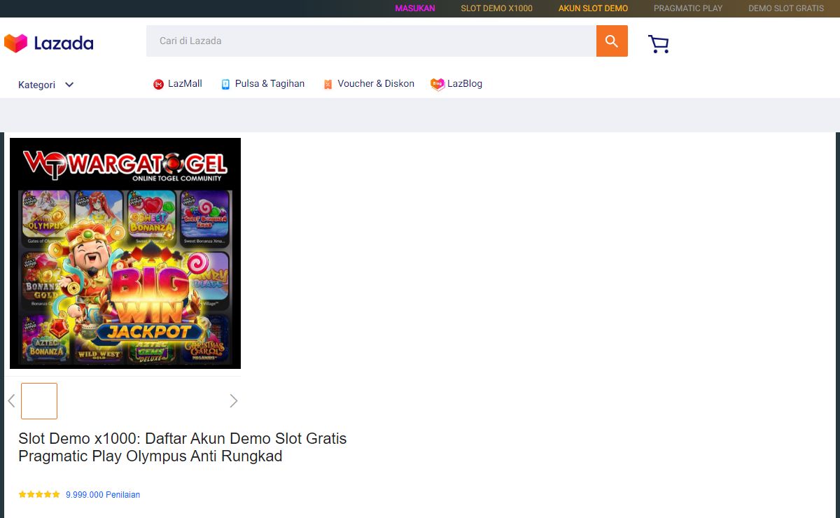Screen dimensions: 840x518
Task: Open MASUKAN in the top bar
Action: pos(415,8)
